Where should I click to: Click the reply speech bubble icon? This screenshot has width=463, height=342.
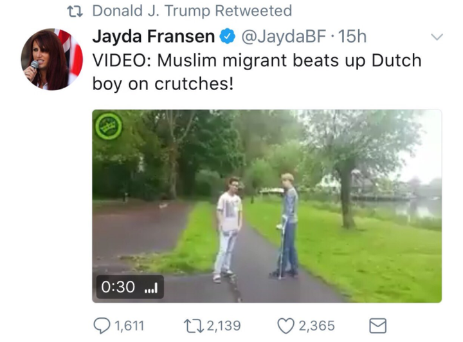pos(102,325)
